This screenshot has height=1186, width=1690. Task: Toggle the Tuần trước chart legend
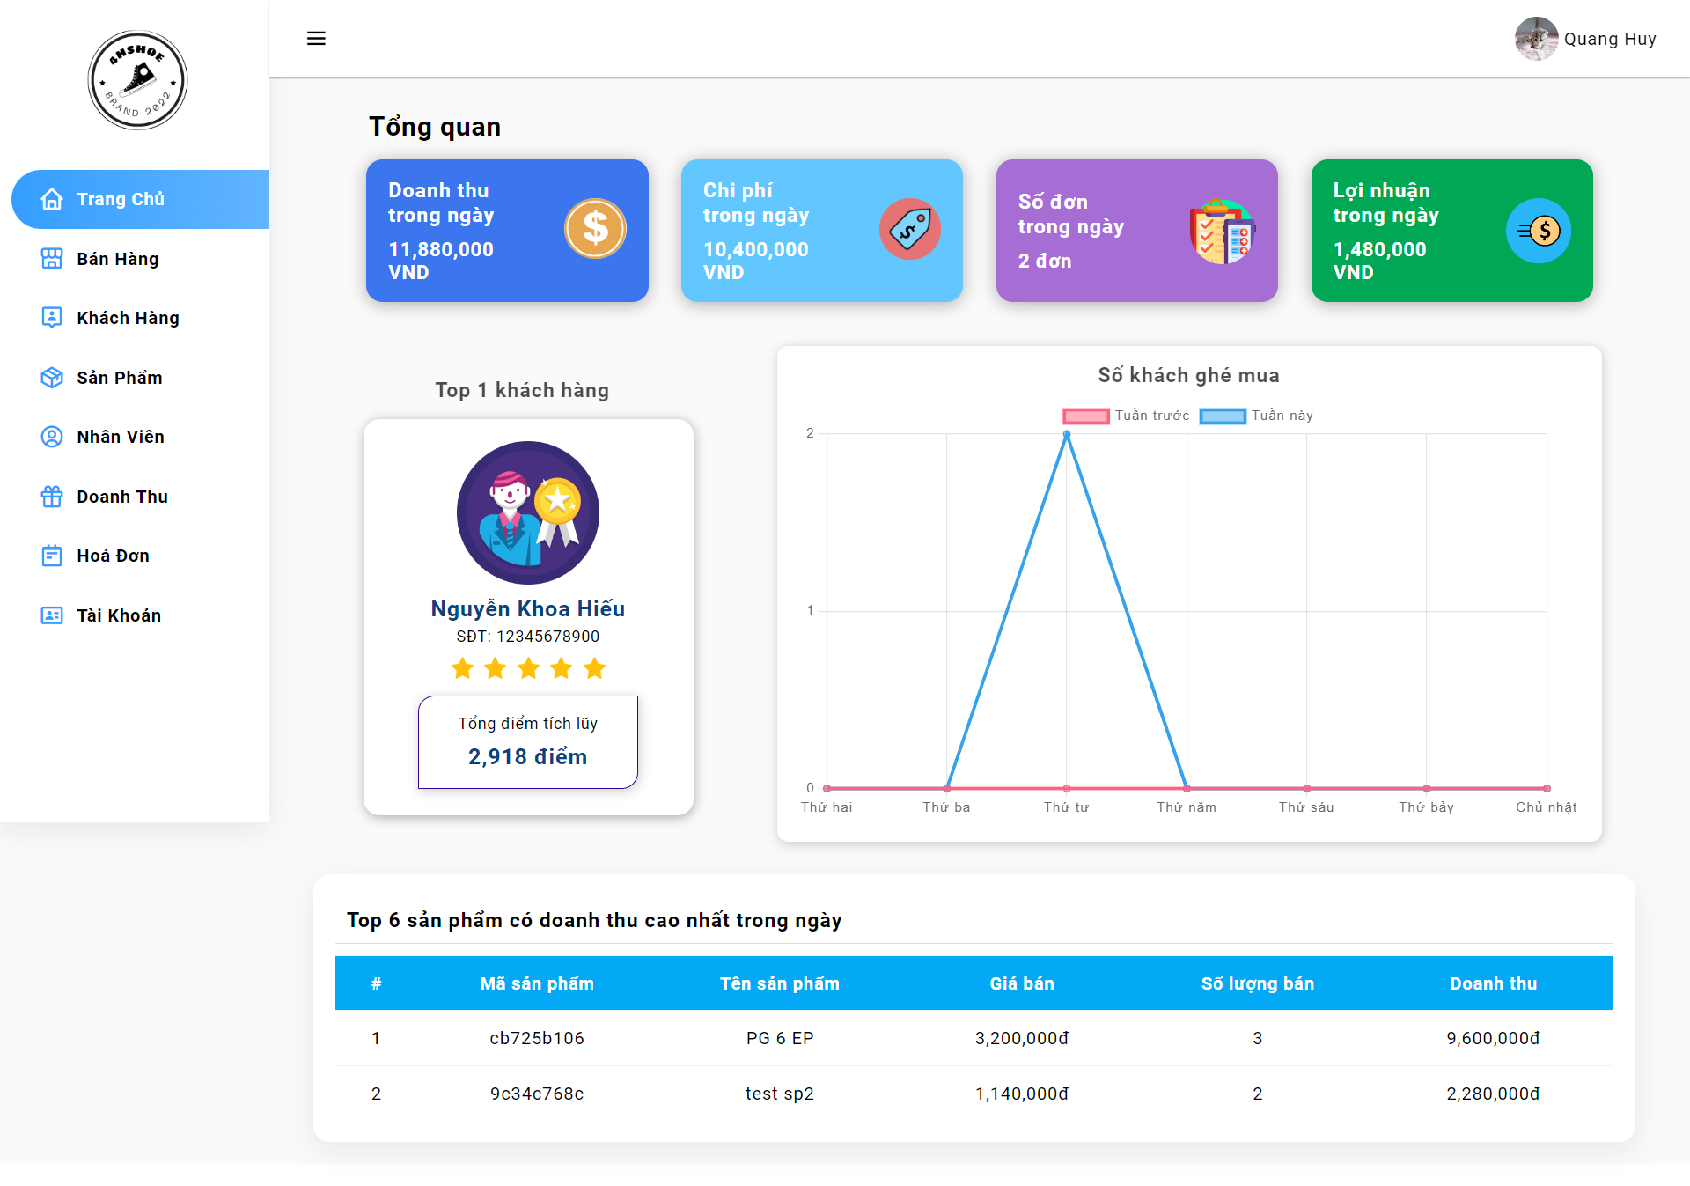pyautogui.click(x=1127, y=415)
